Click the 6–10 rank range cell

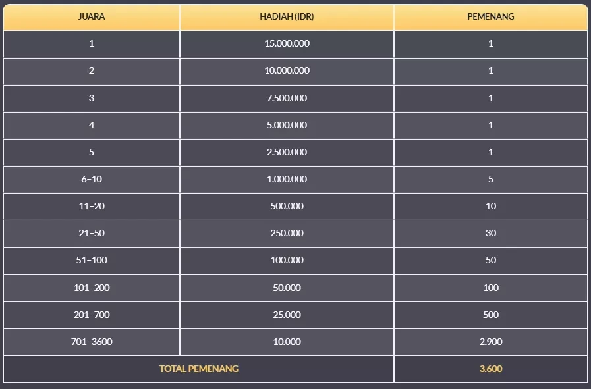92,179
